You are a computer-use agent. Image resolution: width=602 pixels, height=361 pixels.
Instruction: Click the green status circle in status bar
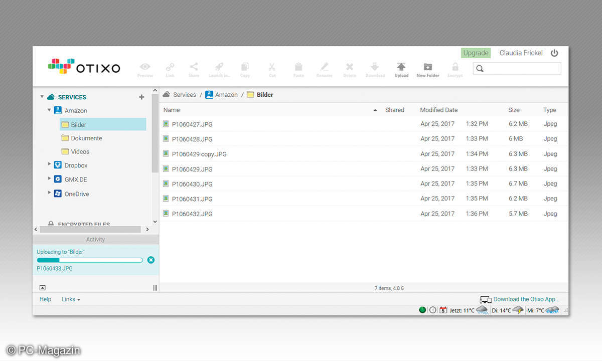pyautogui.click(x=422, y=310)
